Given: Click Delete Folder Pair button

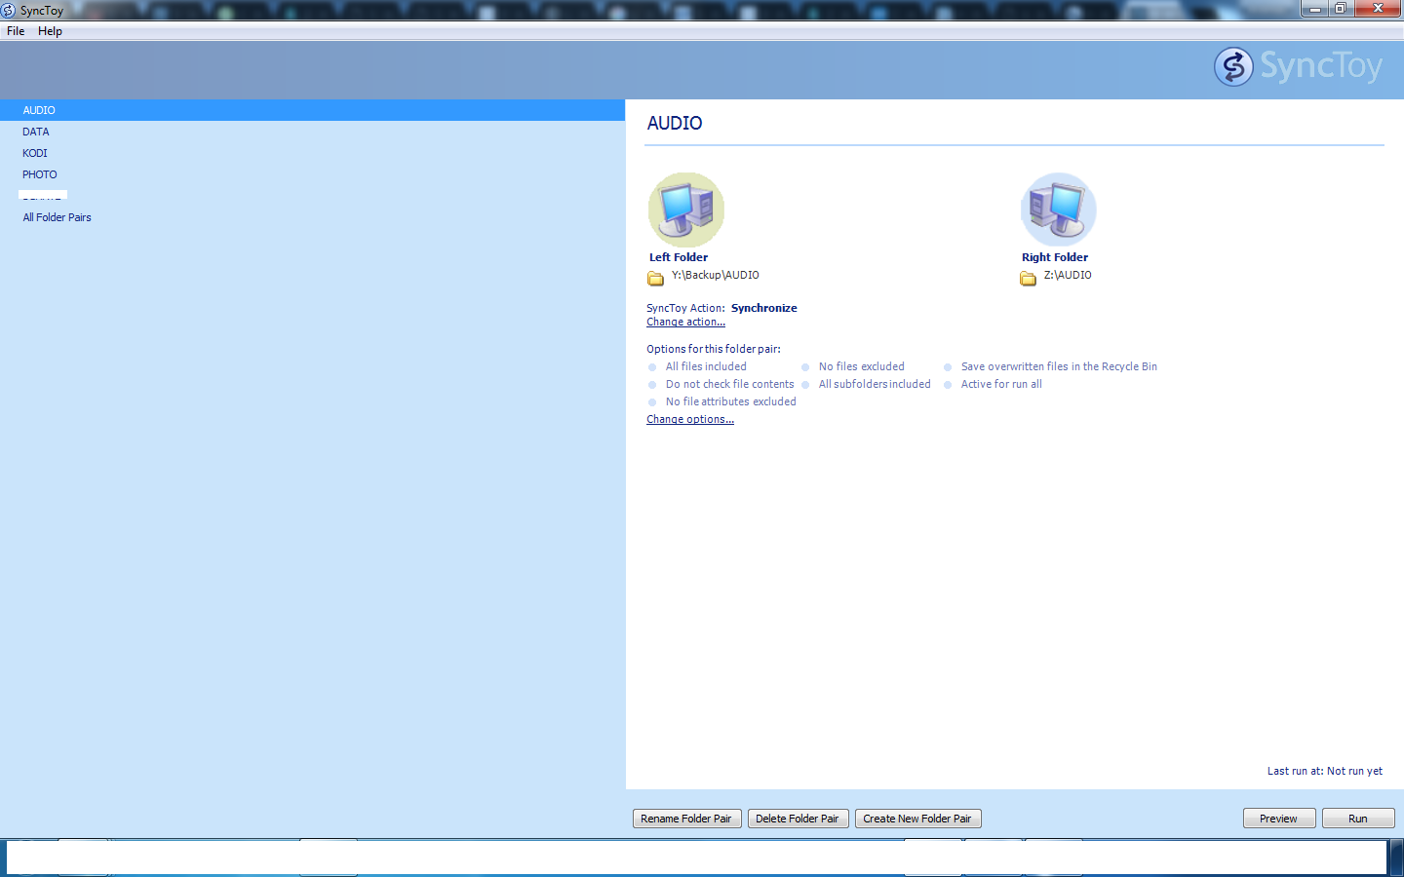Looking at the screenshot, I should [x=799, y=819].
